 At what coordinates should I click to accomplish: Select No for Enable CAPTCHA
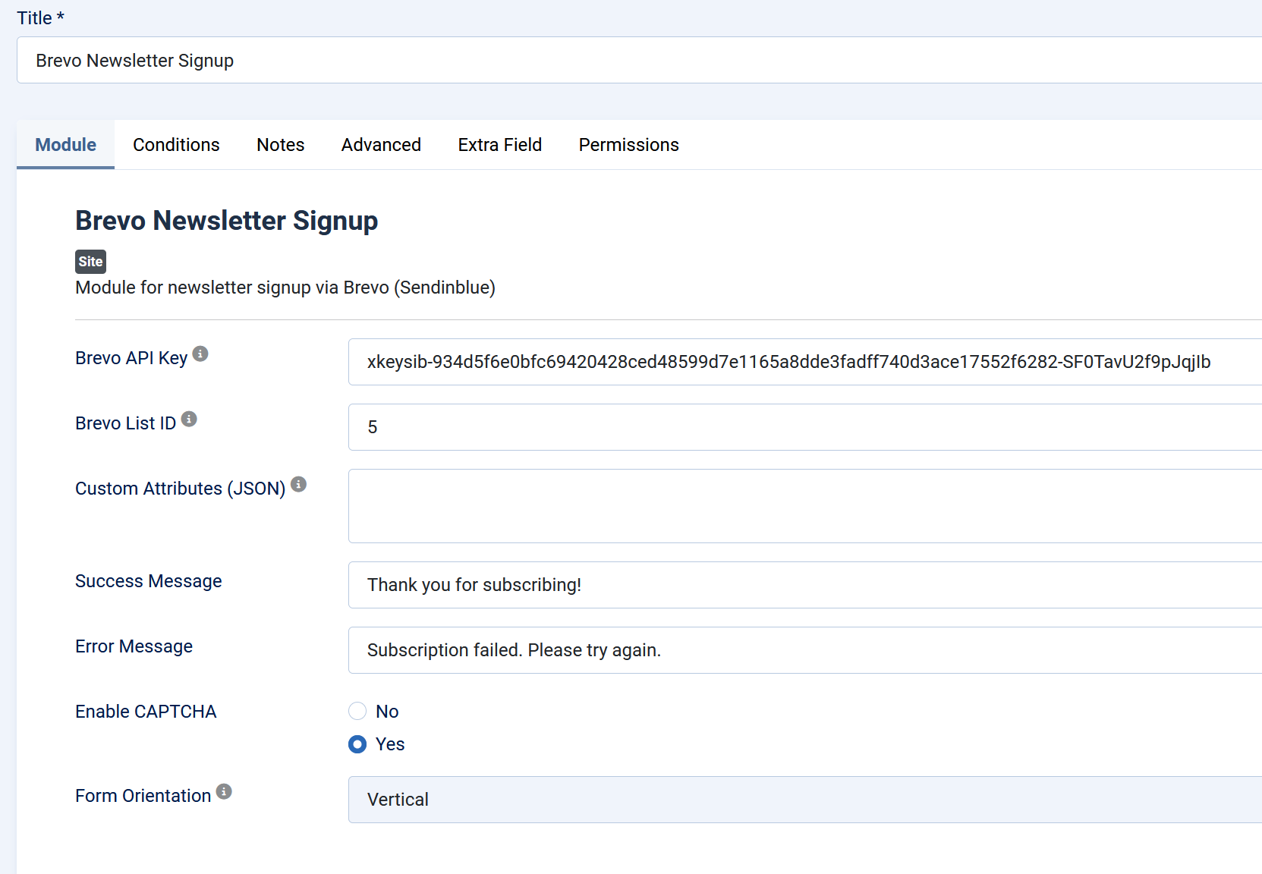coord(357,711)
